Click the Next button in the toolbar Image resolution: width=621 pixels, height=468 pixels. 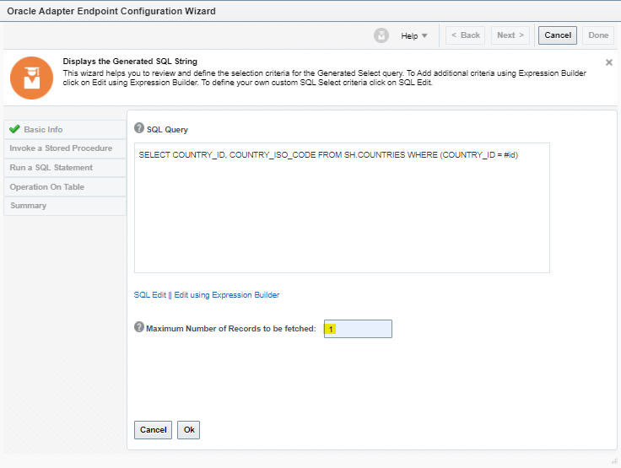(x=510, y=35)
